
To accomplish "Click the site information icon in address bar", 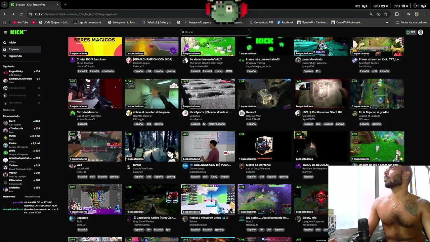I will click(x=31, y=14).
